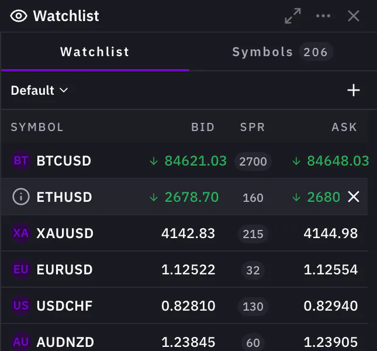
Task: Click the eye icon beside the Watchlist title
Action: (19, 16)
